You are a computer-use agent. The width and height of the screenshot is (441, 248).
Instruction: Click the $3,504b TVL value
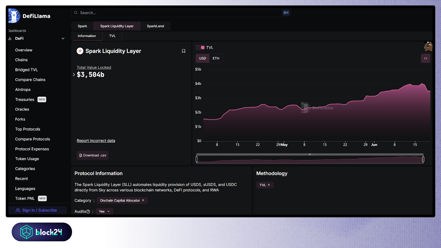coord(90,75)
